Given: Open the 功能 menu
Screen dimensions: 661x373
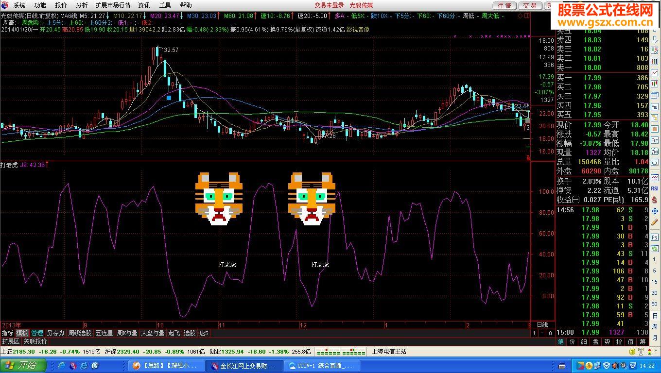Looking at the screenshot, I should coord(40,5).
